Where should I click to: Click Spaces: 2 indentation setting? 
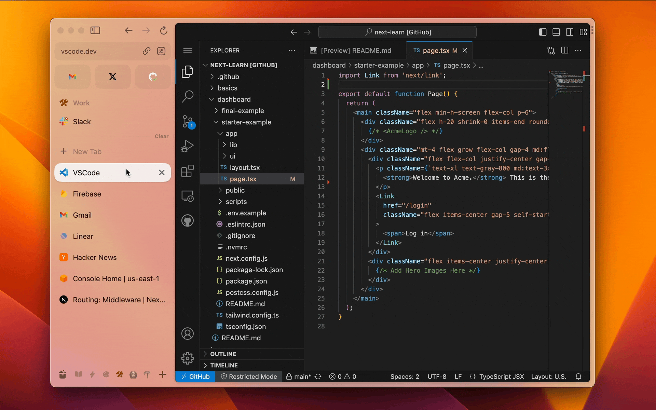click(405, 377)
